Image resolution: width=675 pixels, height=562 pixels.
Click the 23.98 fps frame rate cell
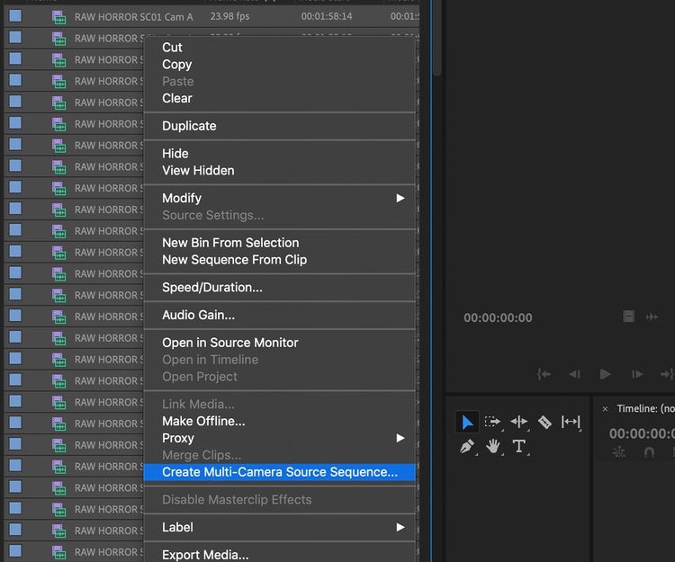click(x=229, y=16)
